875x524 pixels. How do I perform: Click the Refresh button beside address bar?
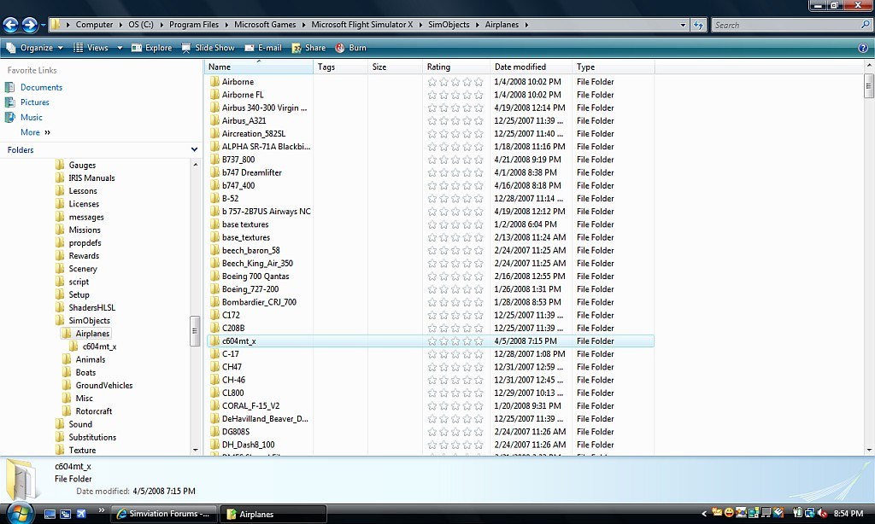pos(699,25)
